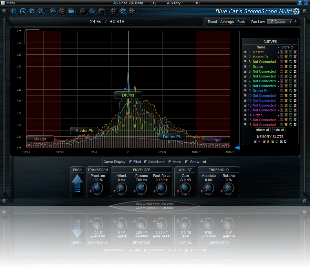Open the Pan Law P-Cosine dropdown
The width and height of the screenshot is (310, 268).
point(280,22)
